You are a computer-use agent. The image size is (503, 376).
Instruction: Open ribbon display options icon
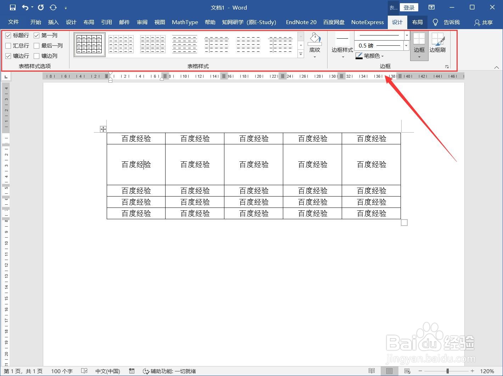(x=431, y=7)
